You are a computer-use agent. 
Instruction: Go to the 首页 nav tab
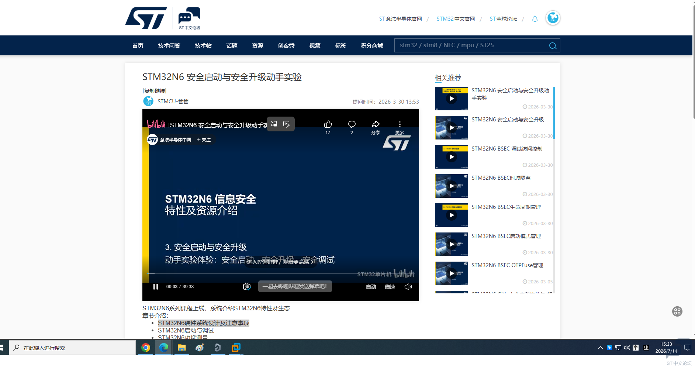138,45
